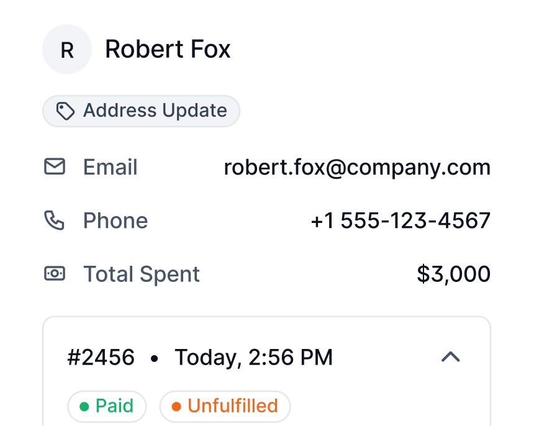Screen dimensions: 534x426
Task: Click the Email field label
Action: tap(111, 167)
